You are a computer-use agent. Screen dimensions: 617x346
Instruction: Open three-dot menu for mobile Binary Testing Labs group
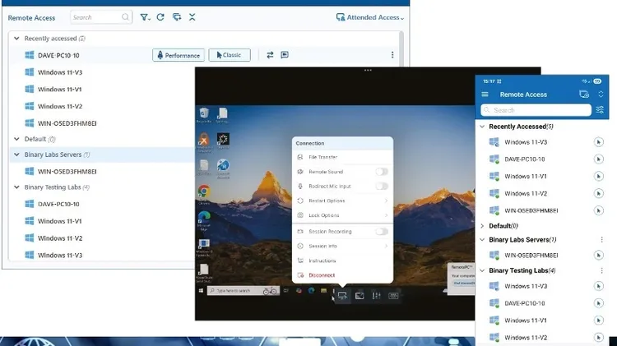[x=601, y=270]
